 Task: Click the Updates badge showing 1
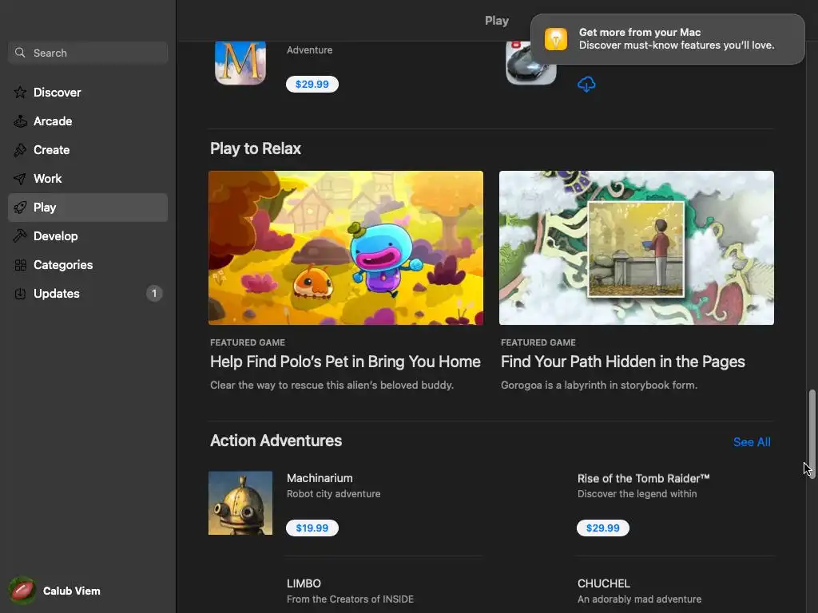pos(154,294)
